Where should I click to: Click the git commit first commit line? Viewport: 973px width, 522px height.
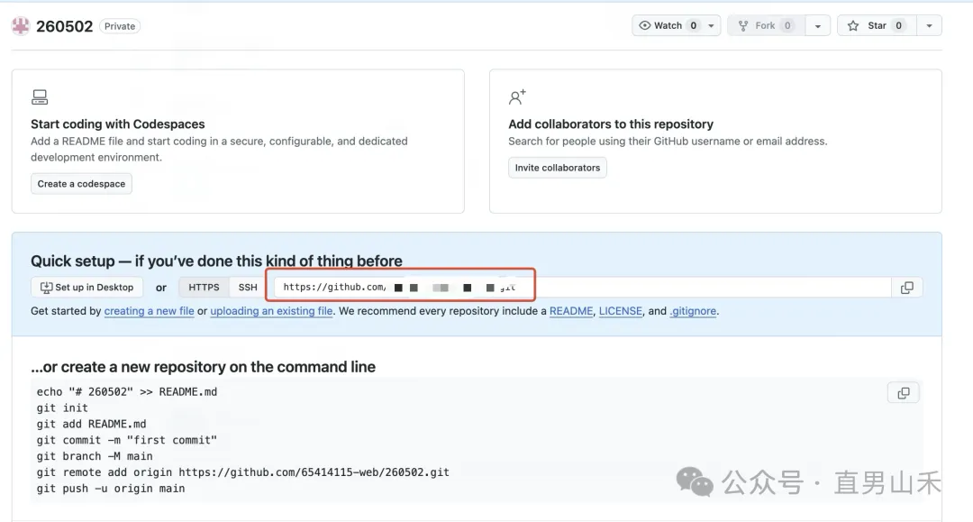tap(127, 440)
